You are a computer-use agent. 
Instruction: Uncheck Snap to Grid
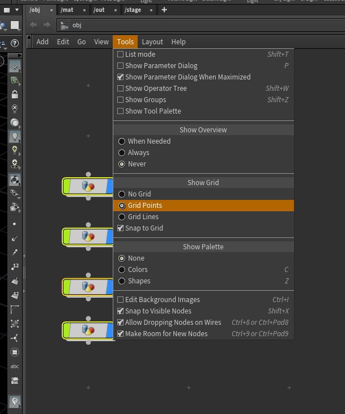pyautogui.click(x=120, y=228)
